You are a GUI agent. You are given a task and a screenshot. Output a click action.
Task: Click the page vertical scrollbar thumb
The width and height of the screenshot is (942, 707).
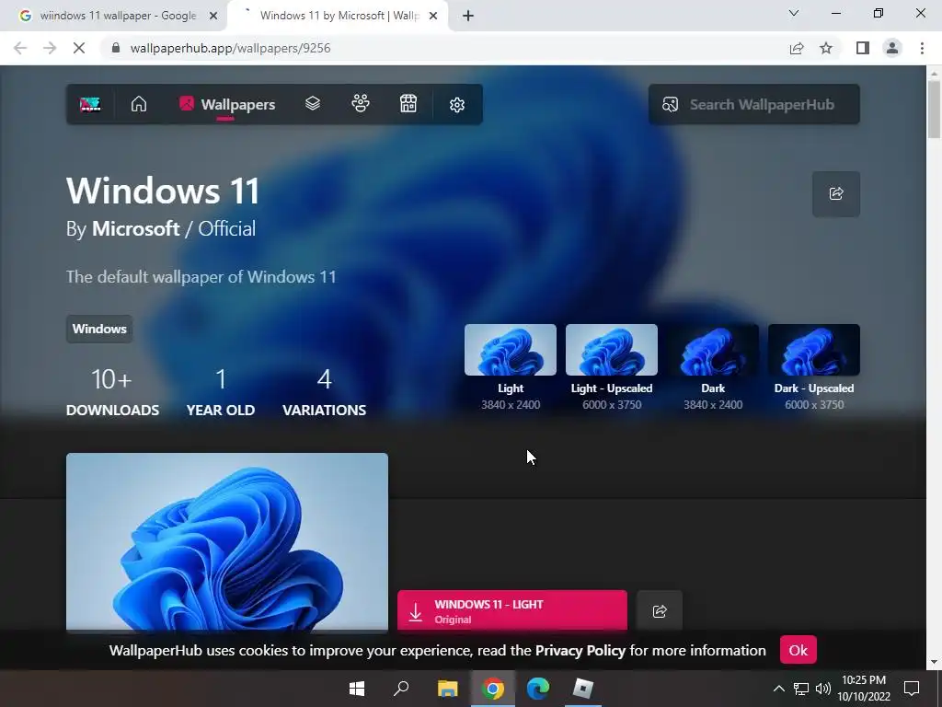tap(935, 109)
